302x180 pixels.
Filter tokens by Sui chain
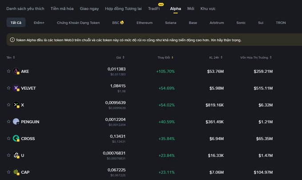pos(261,23)
